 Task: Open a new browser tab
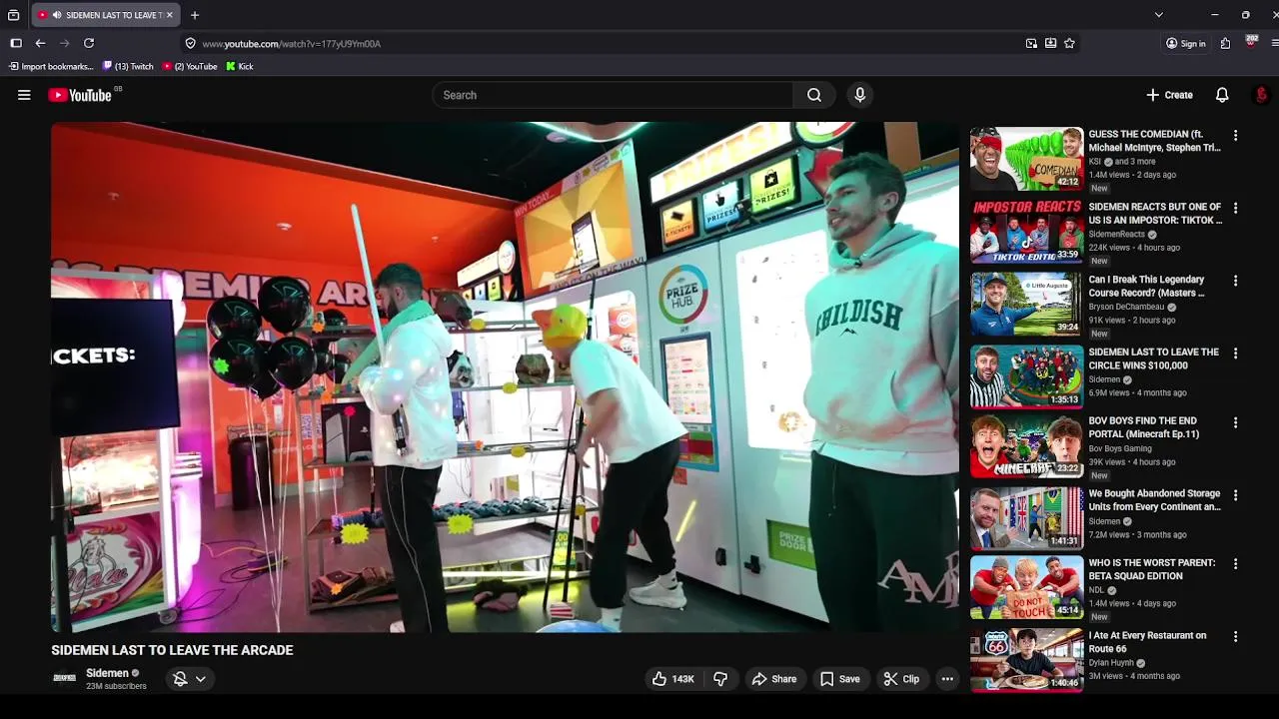click(195, 15)
